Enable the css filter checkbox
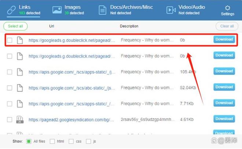The width and height of the screenshot is (242, 149). 70,141
